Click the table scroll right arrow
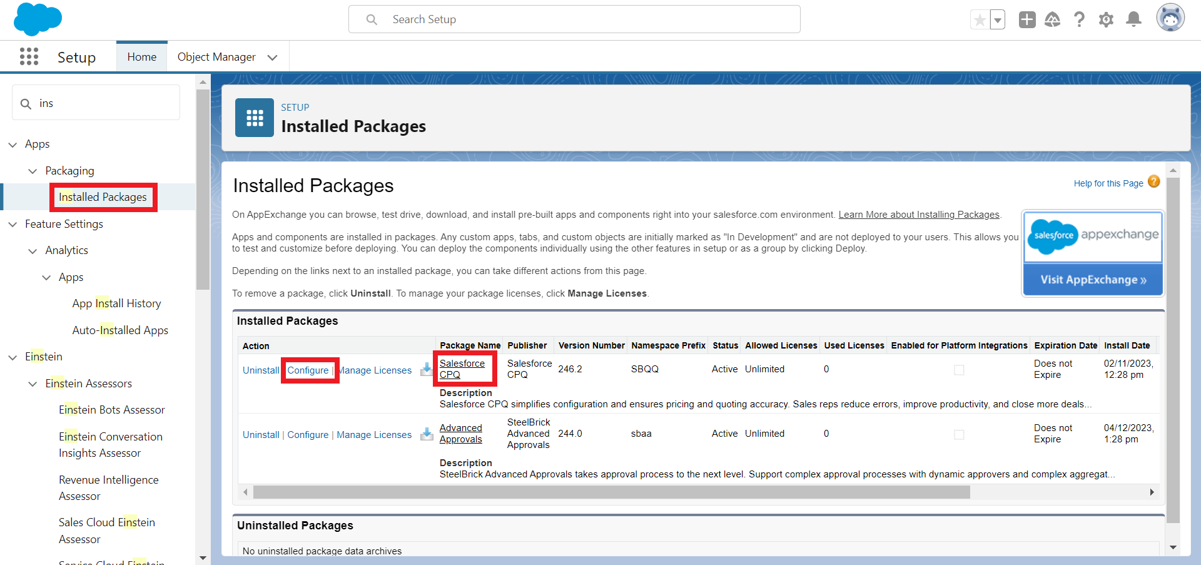Image resolution: width=1201 pixels, height=565 pixels. pos(1152,492)
